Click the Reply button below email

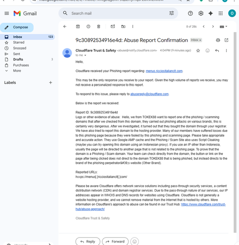pyautogui.click(x=88, y=242)
